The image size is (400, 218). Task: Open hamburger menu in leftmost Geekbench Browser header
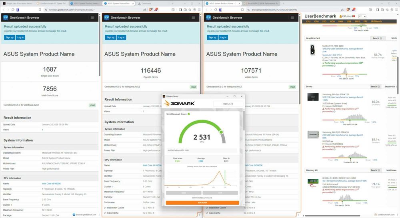pyautogui.click(x=92, y=17)
